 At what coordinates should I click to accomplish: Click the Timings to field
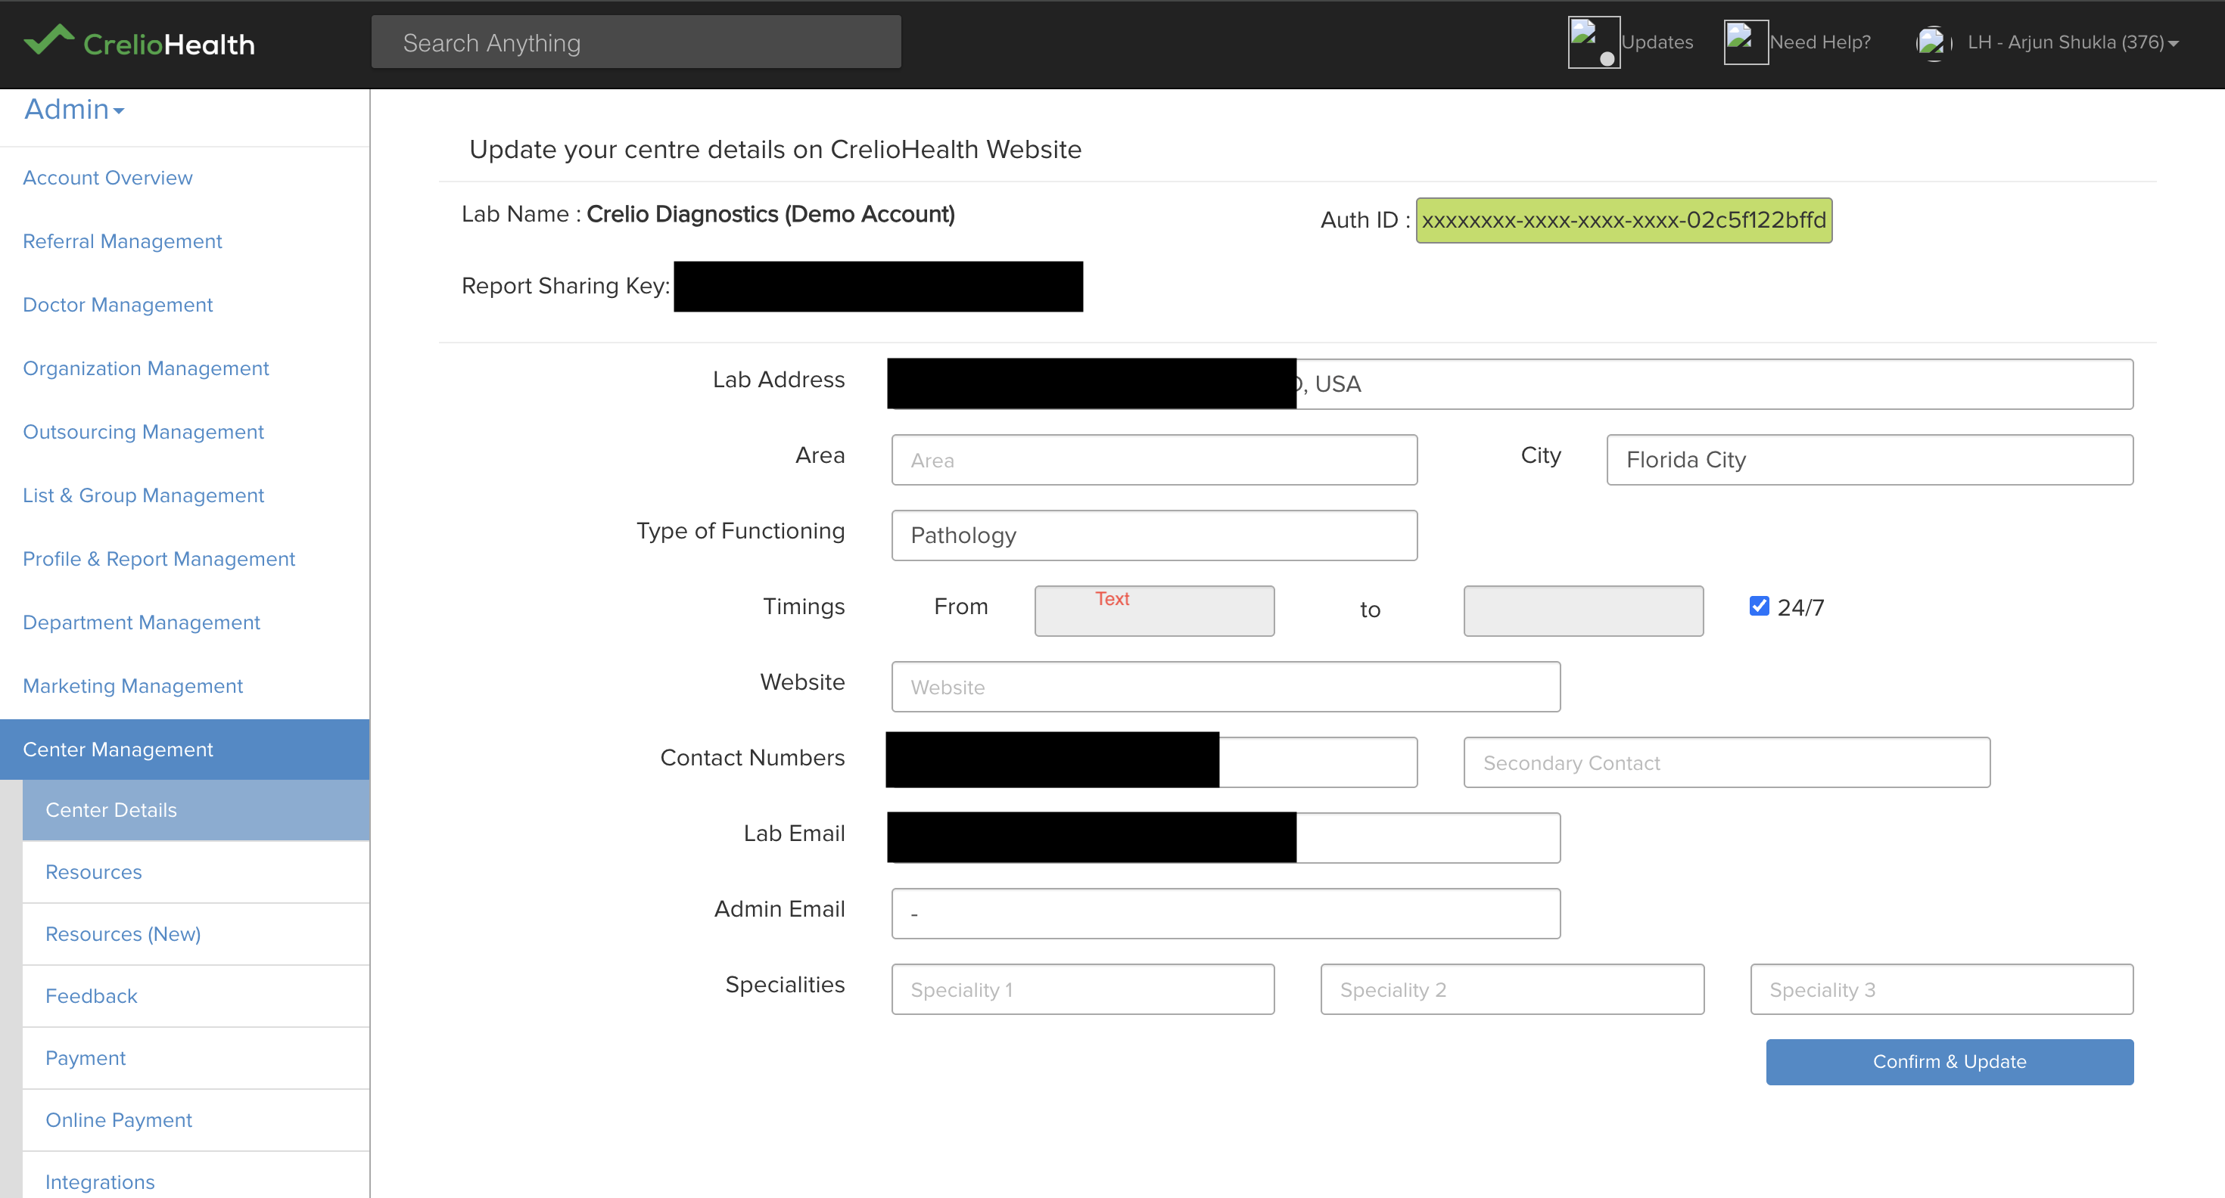pyautogui.click(x=1583, y=611)
